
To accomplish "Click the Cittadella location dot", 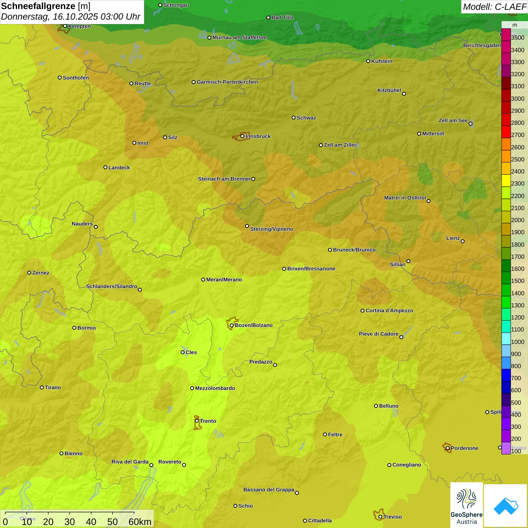I will pos(305,520).
